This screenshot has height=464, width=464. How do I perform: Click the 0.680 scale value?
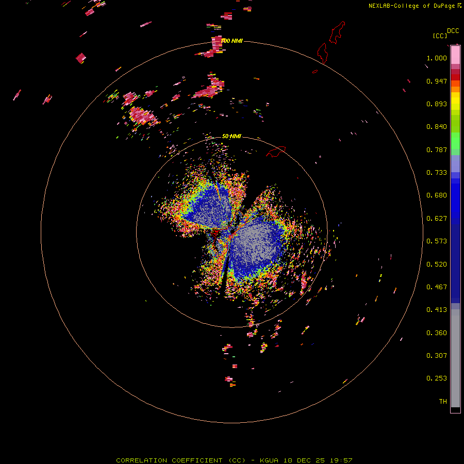(x=437, y=195)
